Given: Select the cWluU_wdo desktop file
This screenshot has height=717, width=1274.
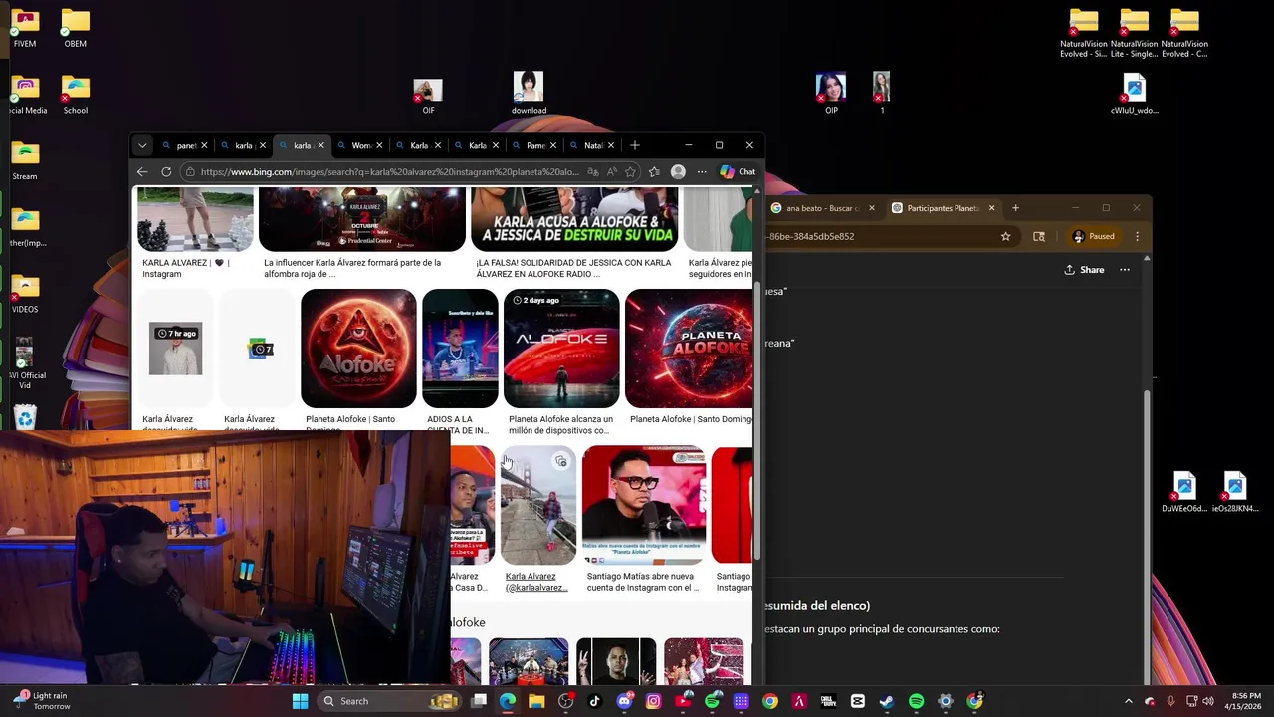Looking at the screenshot, I should pyautogui.click(x=1135, y=95).
